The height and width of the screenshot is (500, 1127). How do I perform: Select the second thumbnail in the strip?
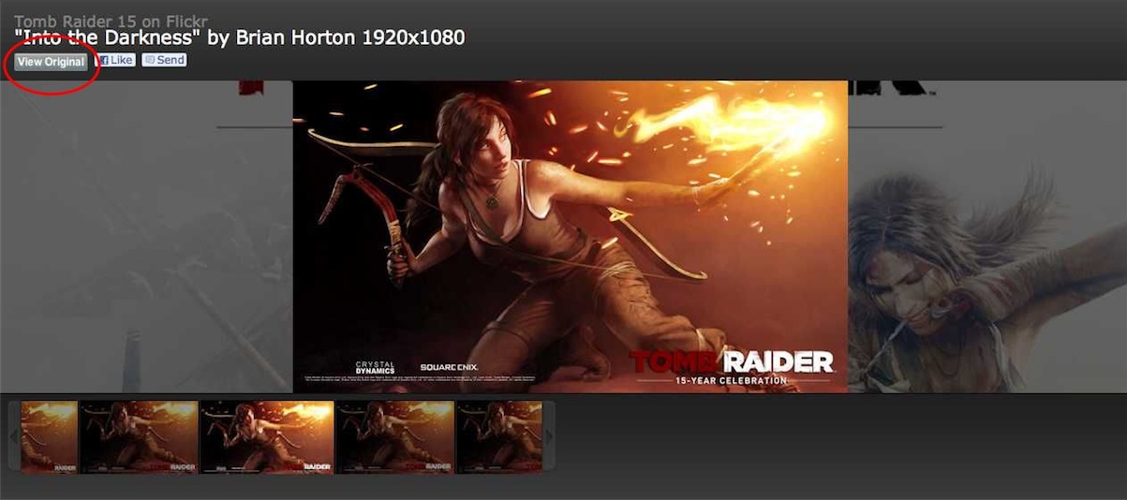[x=139, y=436]
